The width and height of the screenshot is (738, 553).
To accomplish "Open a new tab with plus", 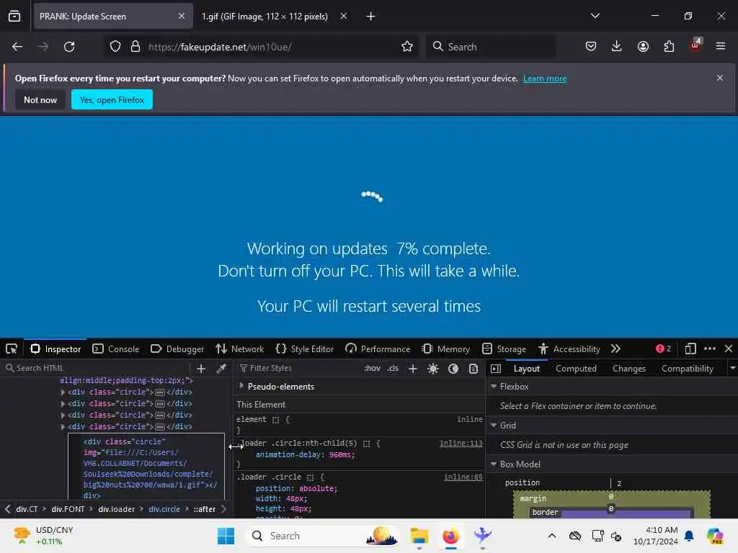I will (370, 17).
